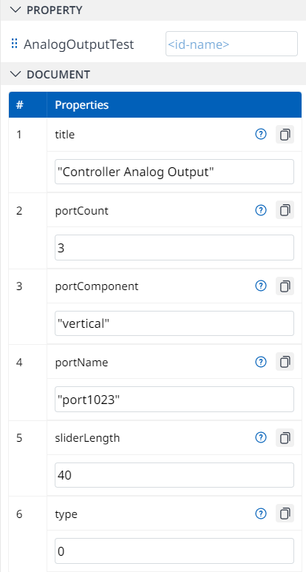Click the portName value field

tap(174, 400)
